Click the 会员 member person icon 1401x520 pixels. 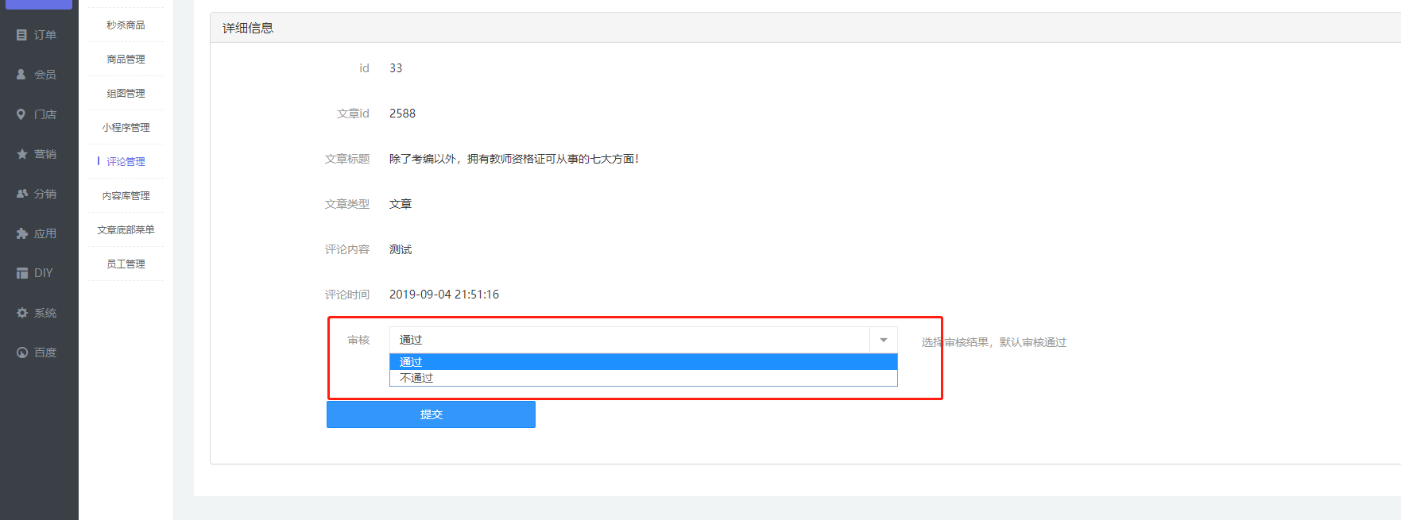(x=21, y=75)
